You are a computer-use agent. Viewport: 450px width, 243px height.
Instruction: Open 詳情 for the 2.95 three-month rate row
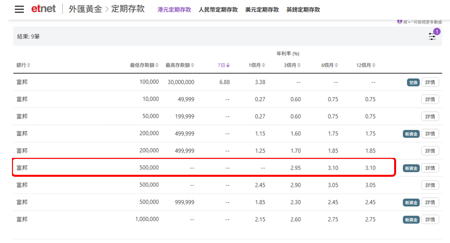pos(430,168)
